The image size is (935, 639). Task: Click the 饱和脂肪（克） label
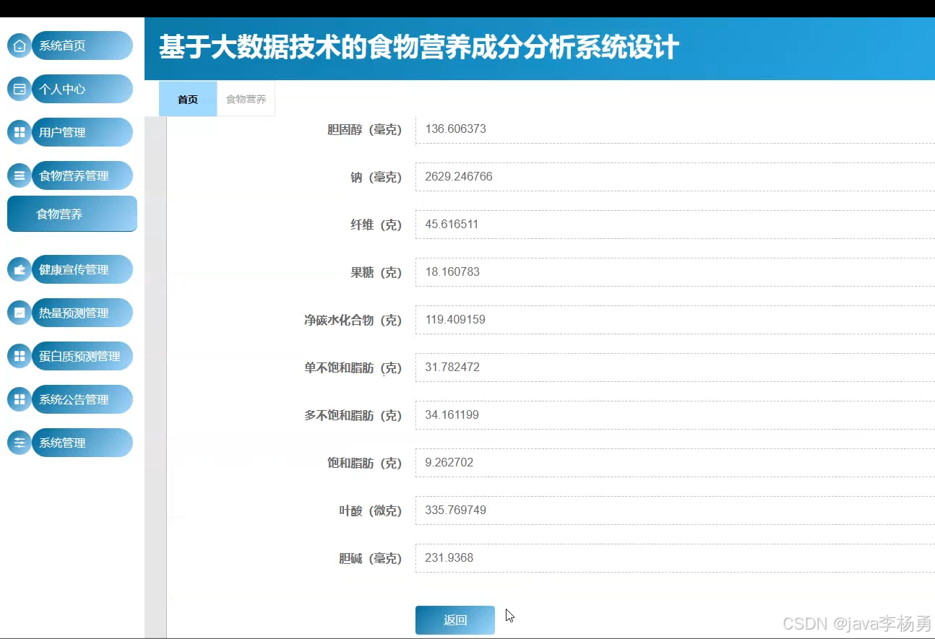(364, 464)
